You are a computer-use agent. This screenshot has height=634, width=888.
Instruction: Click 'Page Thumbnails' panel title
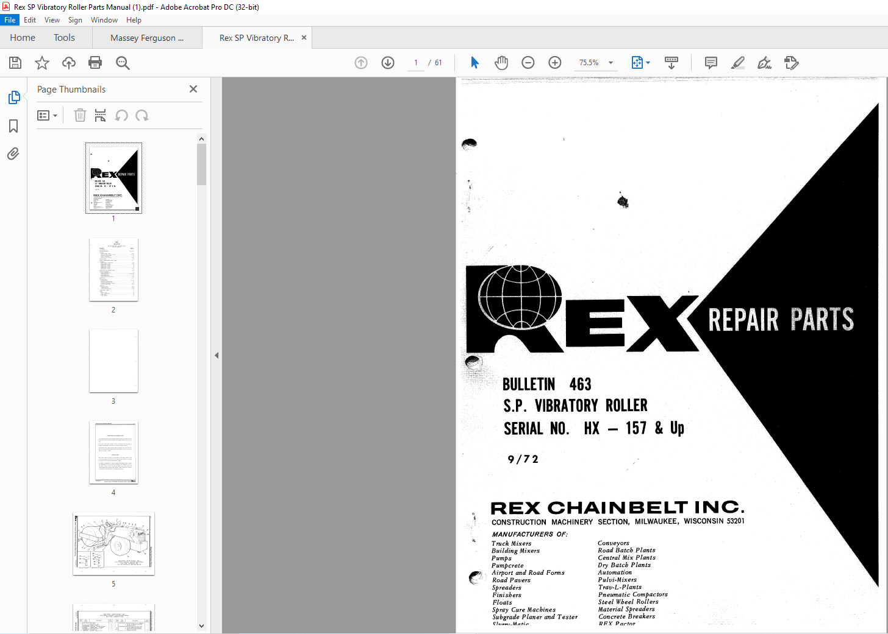[71, 90]
